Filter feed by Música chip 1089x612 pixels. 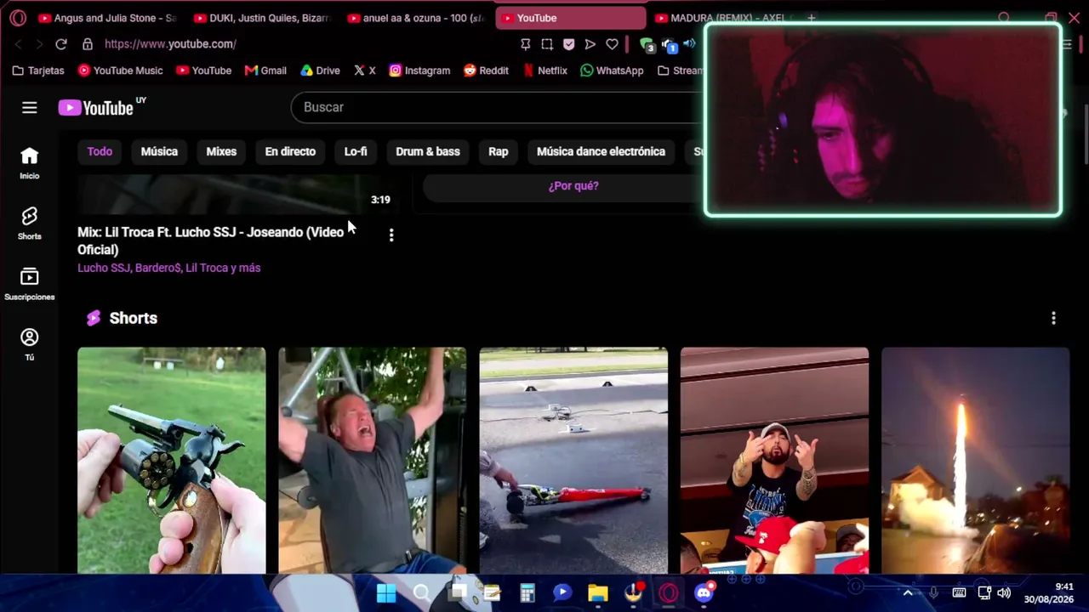point(159,151)
